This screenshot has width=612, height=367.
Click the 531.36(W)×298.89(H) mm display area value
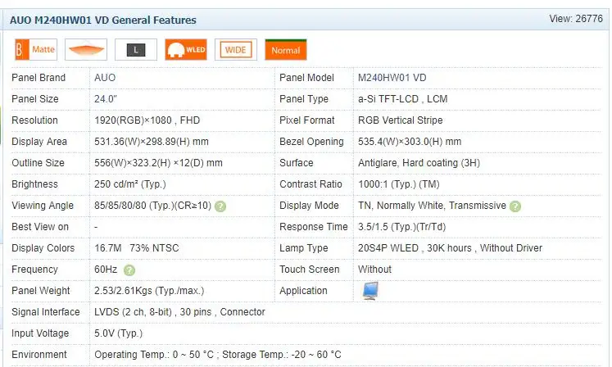point(151,142)
